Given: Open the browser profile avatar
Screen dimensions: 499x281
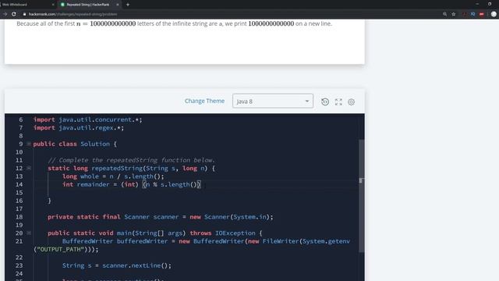Looking at the screenshot, I should pyautogui.click(x=494, y=14).
